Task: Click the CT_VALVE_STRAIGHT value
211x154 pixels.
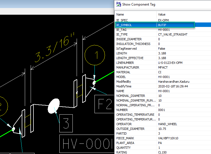Action: (x=173, y=34)
